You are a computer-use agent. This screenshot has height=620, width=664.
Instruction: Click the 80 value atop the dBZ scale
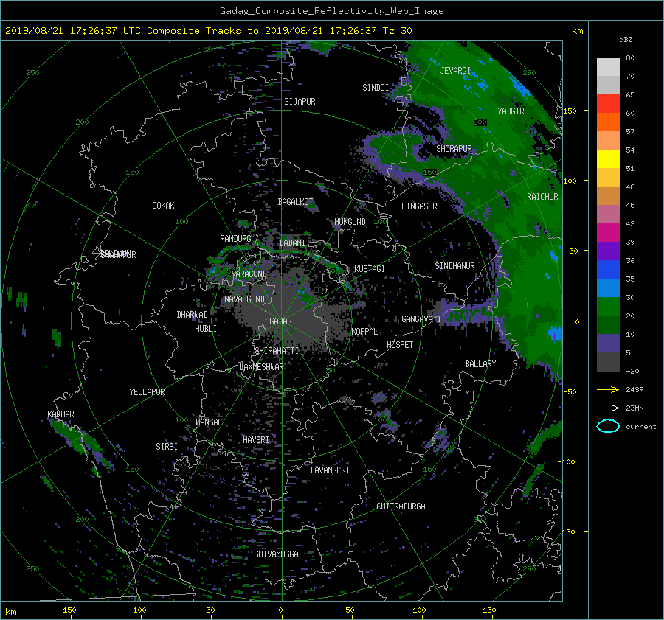630,58
